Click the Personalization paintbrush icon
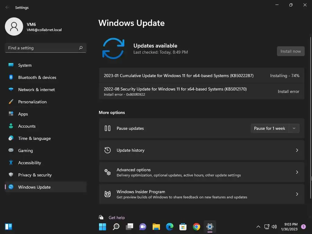The width and height of the screenshot is (312, 234). (11, 101)
